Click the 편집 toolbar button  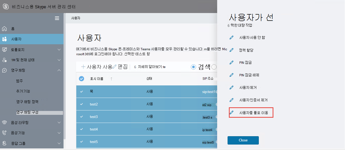tap(120, 67)
